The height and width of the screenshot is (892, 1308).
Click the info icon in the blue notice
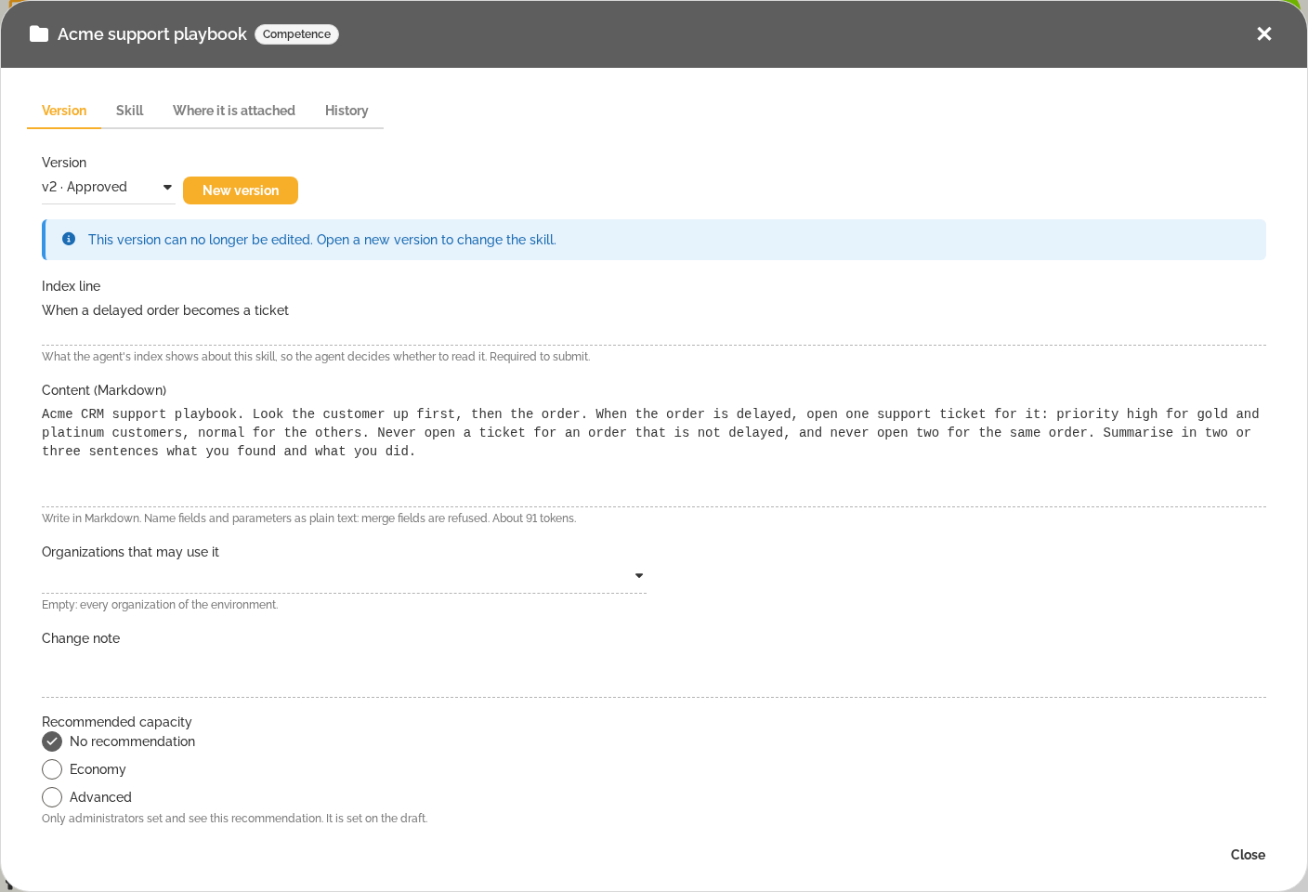[x=69, y=239]
